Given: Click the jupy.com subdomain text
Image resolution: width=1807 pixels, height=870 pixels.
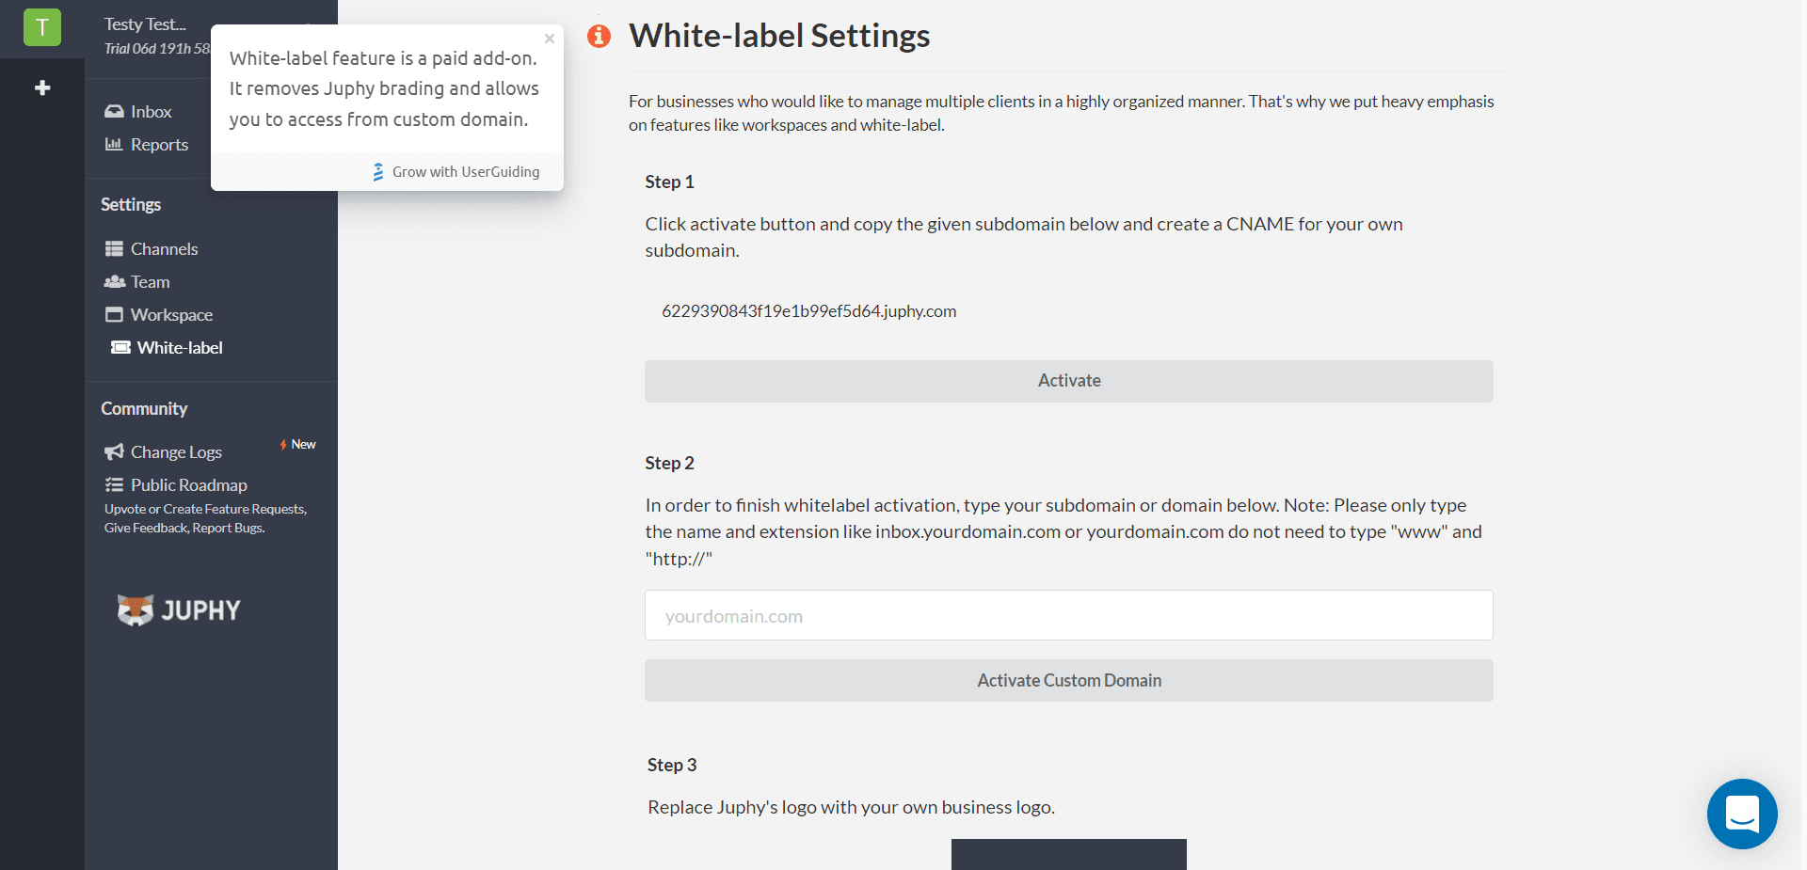Looking at the screenshot, I should [x=809, y=311].
